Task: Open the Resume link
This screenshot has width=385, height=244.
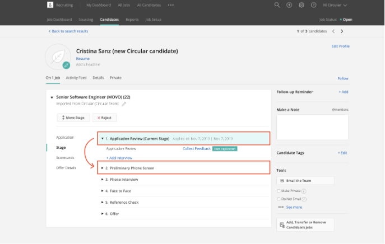Action: pos(83,59)
